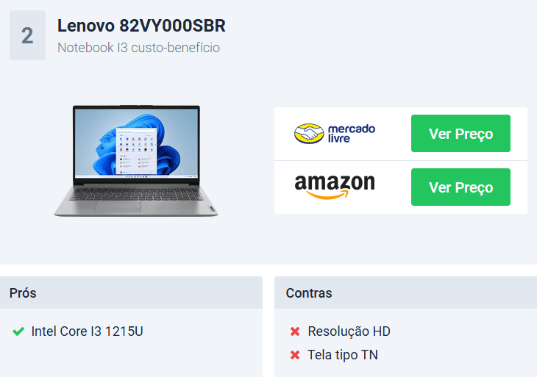Open Ver Preço for Amazon
This screenshot has height=377, width=537.
point(460,187)
